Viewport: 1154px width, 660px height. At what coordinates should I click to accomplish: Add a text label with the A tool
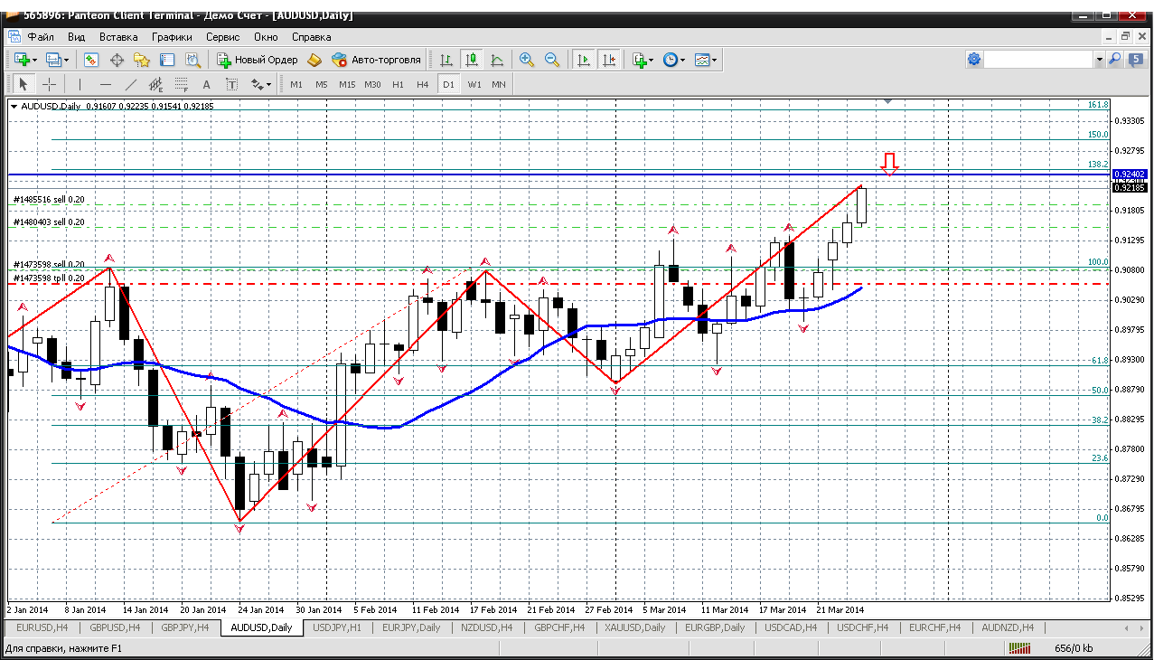point(206,84)
